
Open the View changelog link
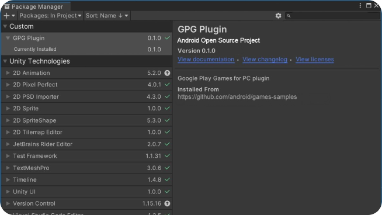(265, 59)
